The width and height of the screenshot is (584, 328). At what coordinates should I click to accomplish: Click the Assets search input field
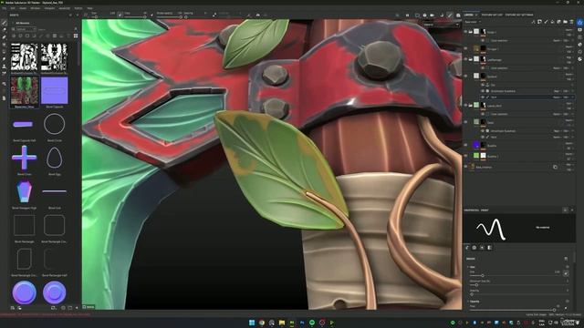pos(56,29)
